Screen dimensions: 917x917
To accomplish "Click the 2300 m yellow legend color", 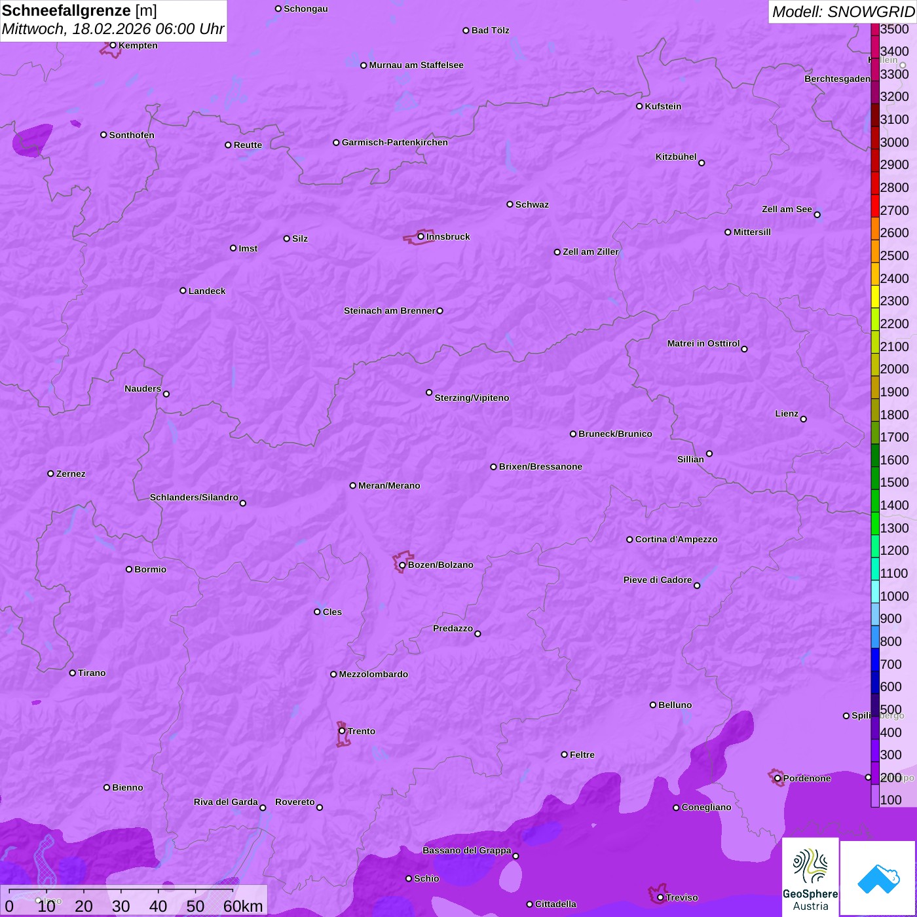I will pyautogui.click(x=875, y=297).
